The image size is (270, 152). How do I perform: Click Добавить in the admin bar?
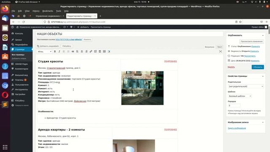[83, 27]
